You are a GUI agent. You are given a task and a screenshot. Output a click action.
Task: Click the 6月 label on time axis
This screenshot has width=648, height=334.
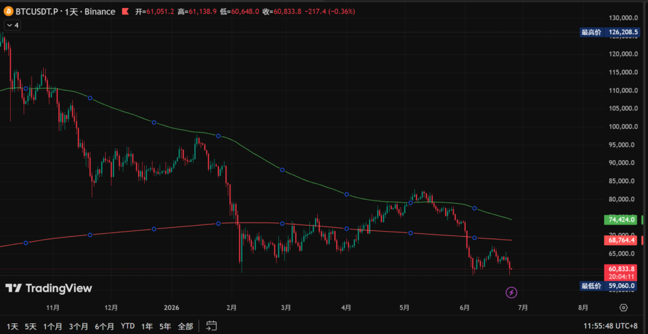click(x=465, y=307)
